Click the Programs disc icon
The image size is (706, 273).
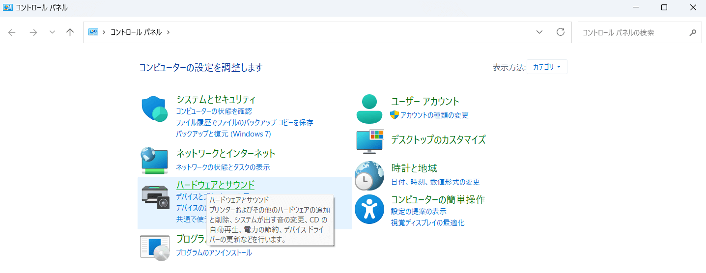click(x=155, y=247)
